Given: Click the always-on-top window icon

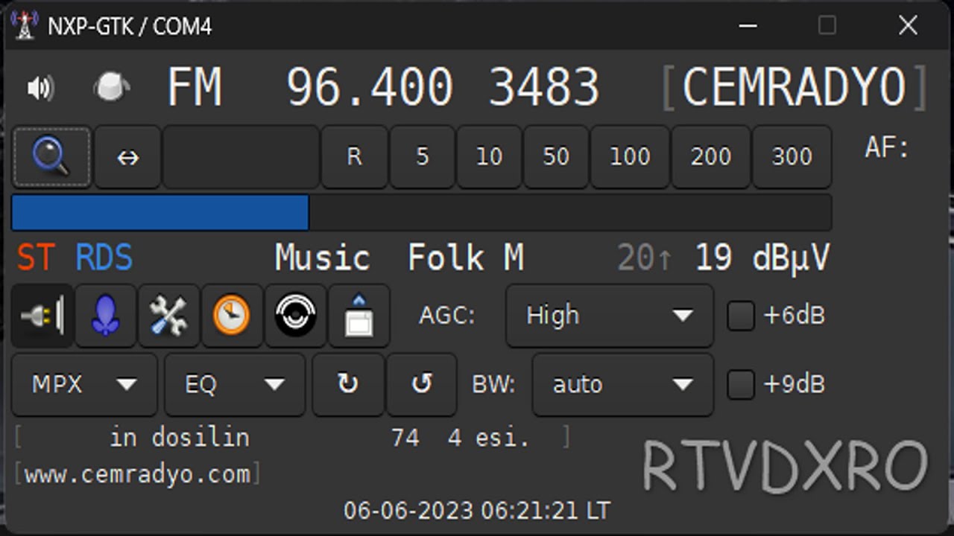Looking at the screenshot, I should [x=358, y=316].
